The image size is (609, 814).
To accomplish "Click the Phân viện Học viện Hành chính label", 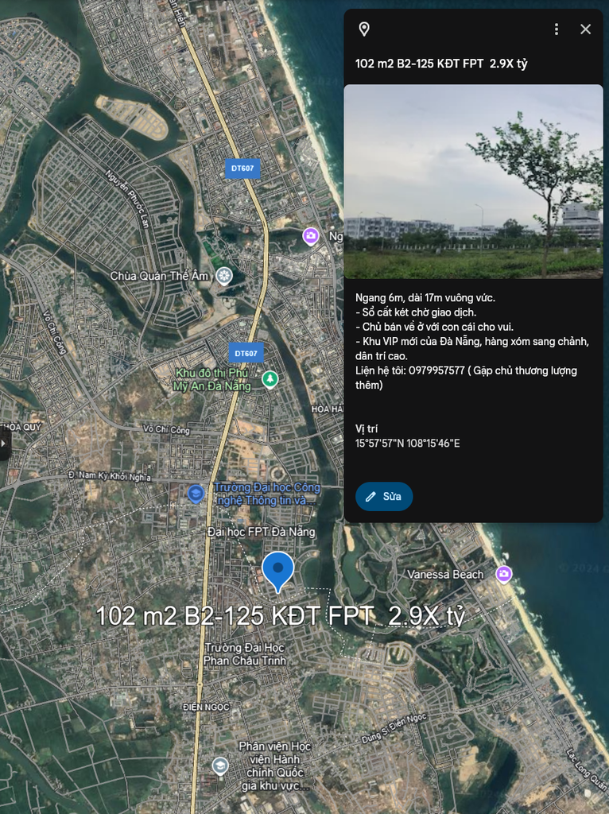I will pyautogui.click(x=274, y=766).
